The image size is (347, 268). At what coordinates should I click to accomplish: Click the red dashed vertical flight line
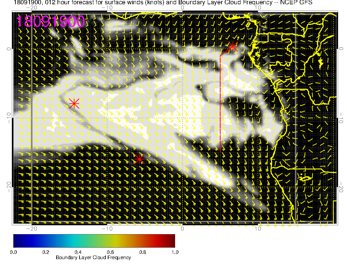tap(220, 105)
